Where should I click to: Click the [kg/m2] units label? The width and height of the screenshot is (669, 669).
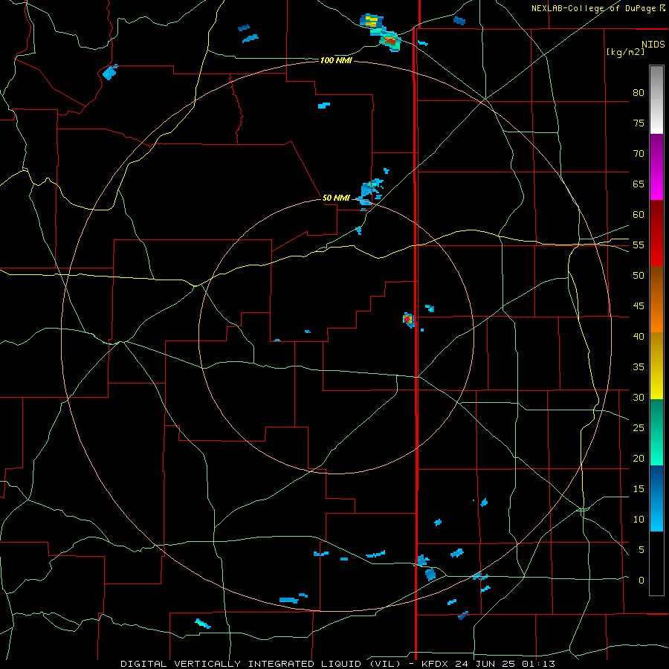(625, 52)
